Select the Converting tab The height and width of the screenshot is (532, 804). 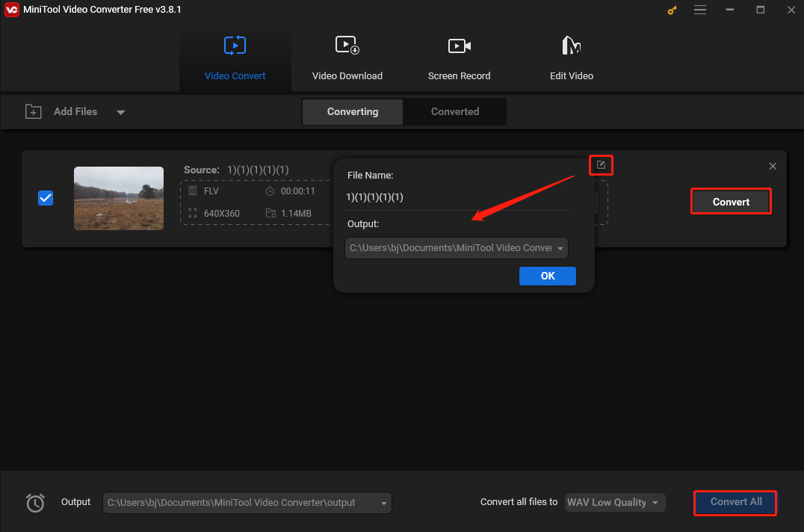(x=353, y=111)
